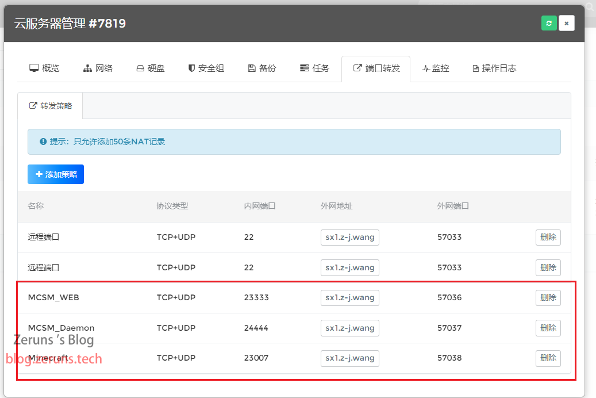The image size is (596, 398).
Task: Click the green refresh icon in header
Action: point(549,23)
